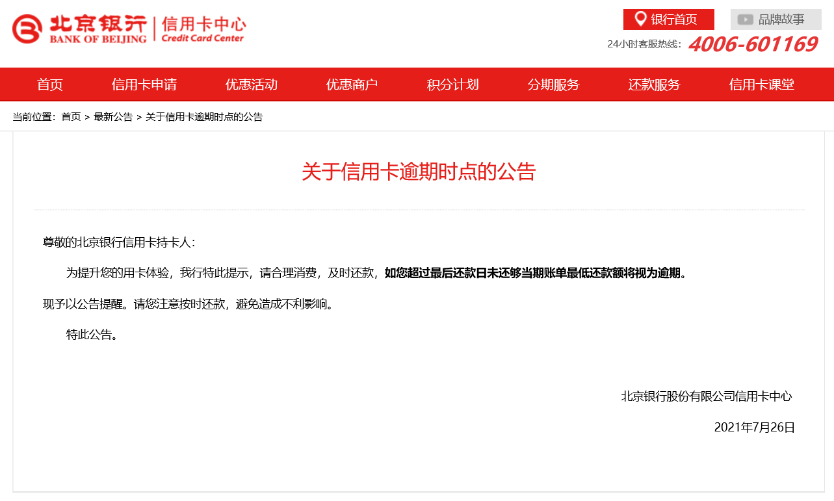Click the 24小时客服热线 label
This screenshot has height=501, width=834.
click(644, 44)
